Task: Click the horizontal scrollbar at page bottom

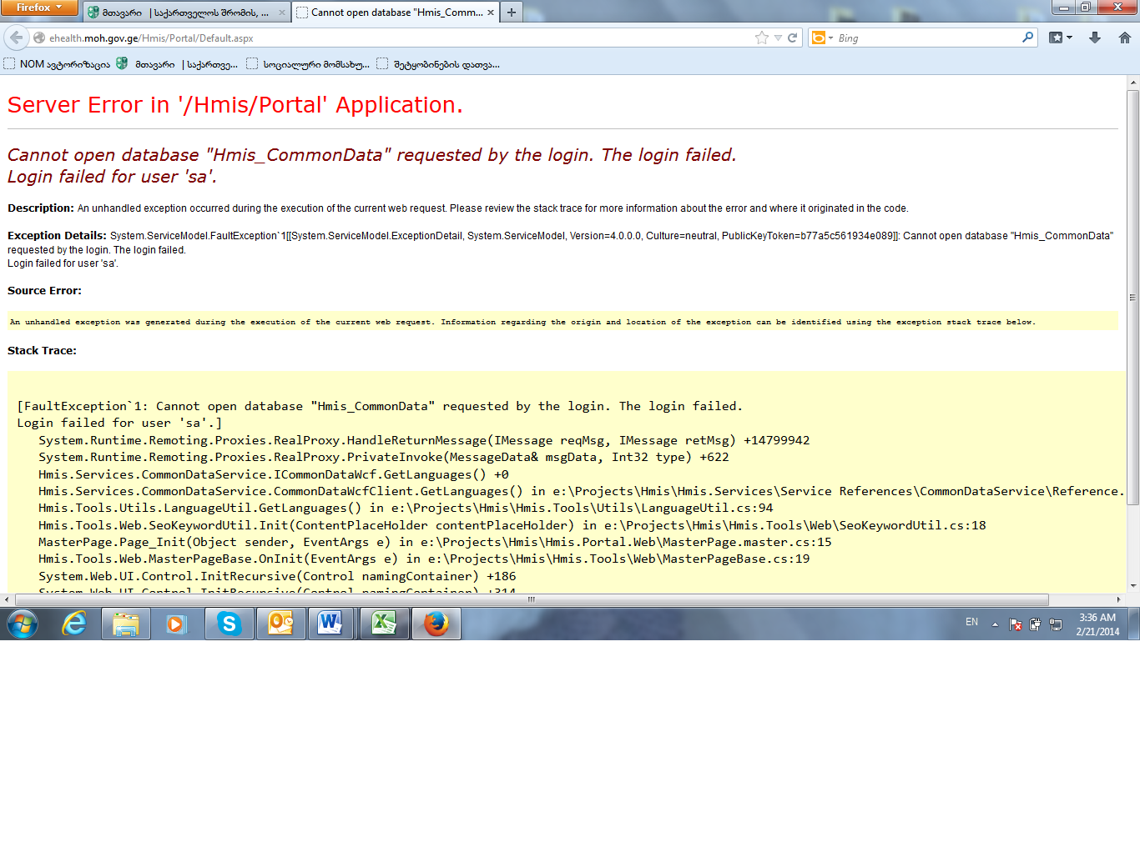Action: coord(531,599)
